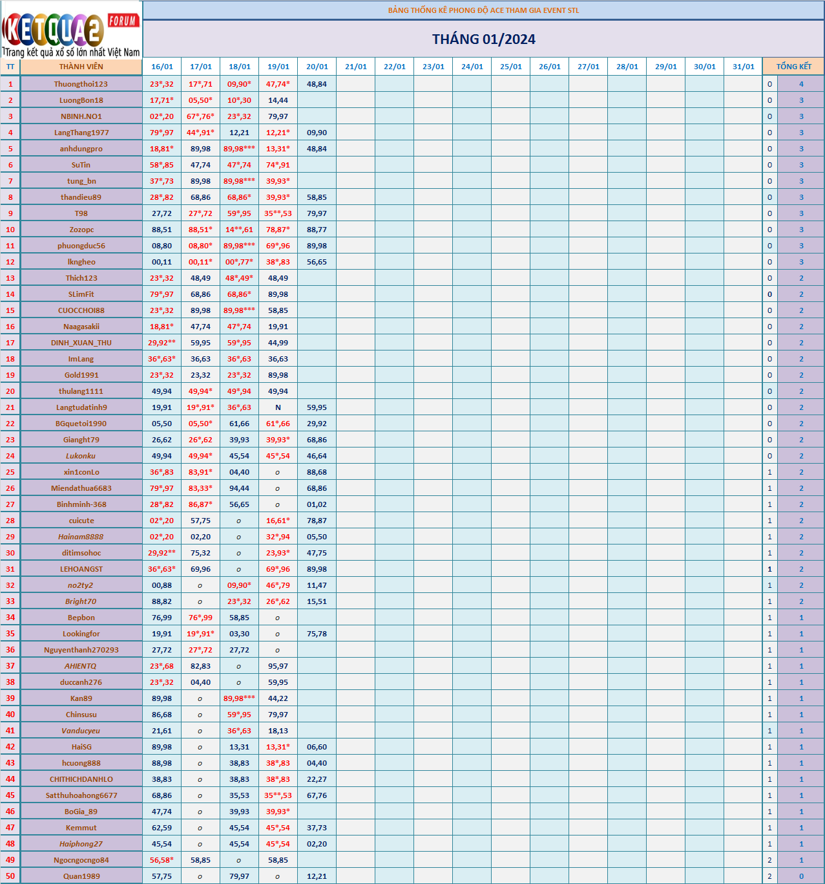Select member name Thuongthoi123
The width and height of the screenshot is (825, 884).
click(x=81, y=84)
